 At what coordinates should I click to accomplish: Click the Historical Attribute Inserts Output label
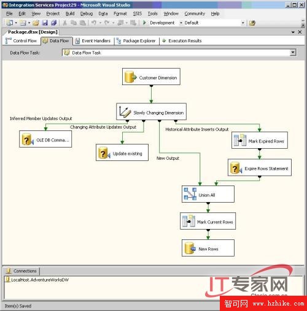pyautogui.click(x=197, y=129)
